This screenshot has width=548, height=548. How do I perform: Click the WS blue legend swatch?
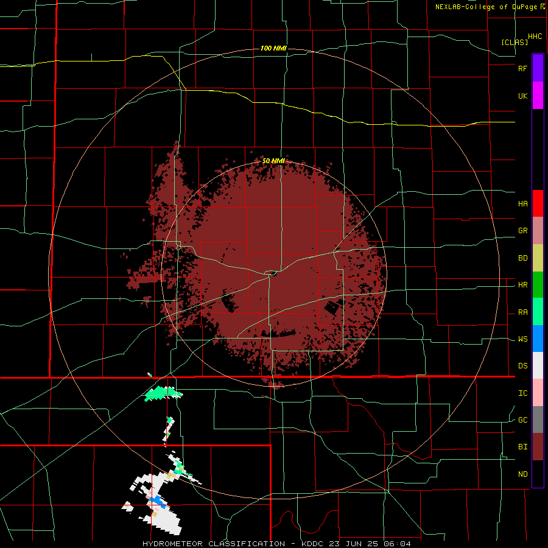538,339
